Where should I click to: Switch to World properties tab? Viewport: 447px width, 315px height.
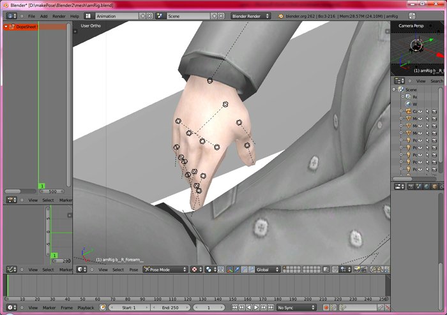coord(427,187)
